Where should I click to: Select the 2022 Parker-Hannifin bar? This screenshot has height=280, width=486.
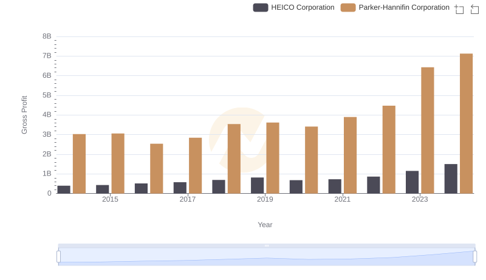(x=389, y=149)
